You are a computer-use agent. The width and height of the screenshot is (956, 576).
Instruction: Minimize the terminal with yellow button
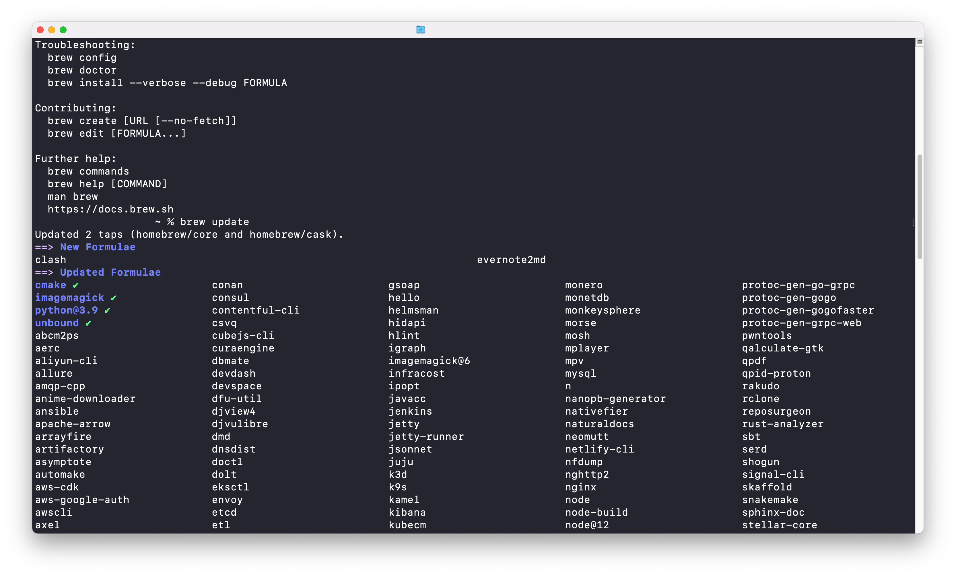click(x=52, y=30)
